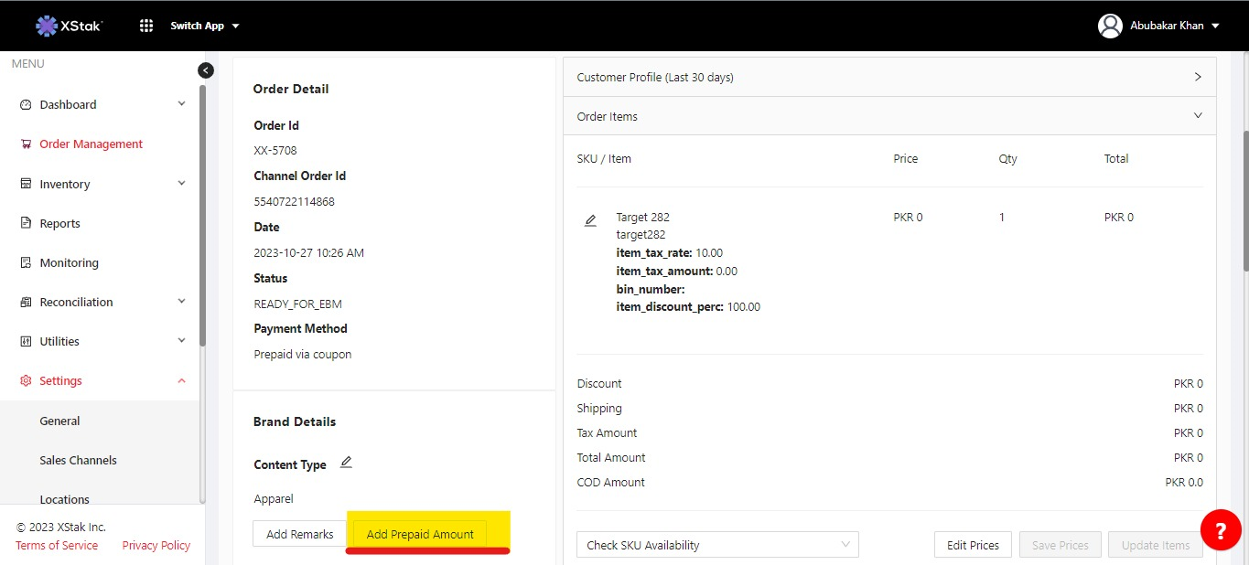Click the Reports sidebar icon
The height and width of the screenshot is (565, 1249).
(26, 223)
